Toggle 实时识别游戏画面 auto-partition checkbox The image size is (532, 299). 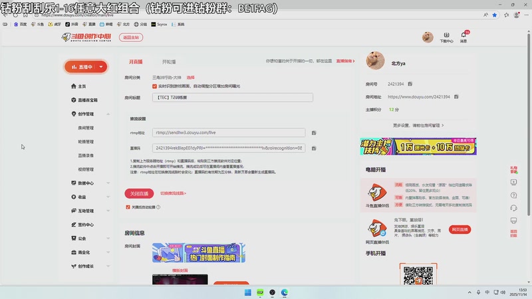coord(155,86)
